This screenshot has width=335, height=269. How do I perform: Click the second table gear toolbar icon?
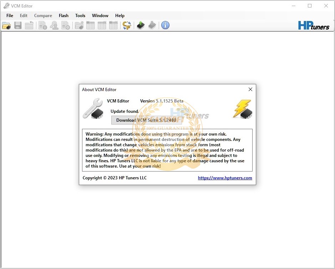click(102, 25)
